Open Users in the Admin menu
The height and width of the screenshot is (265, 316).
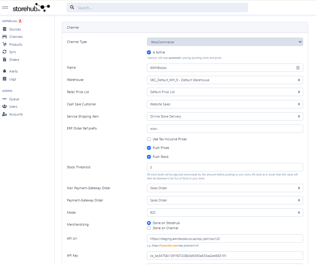(13, 107)
